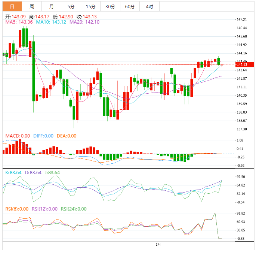This screenshot has width=256, height=254.
Task: Open the 30分 interval tab
Action: click(110, 6)
